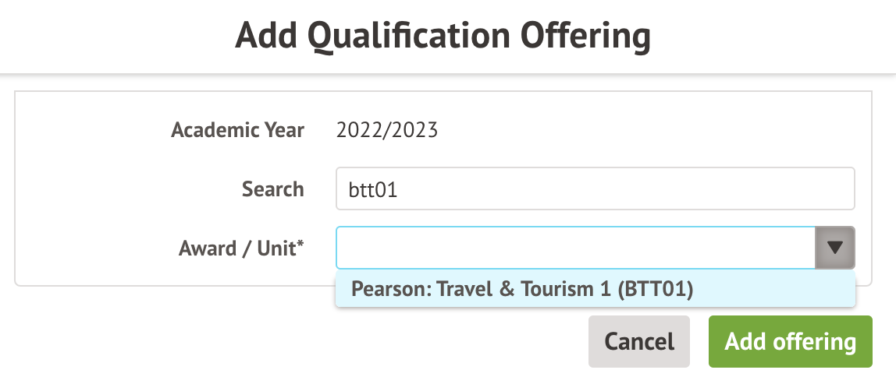The height and width of the screenshot is (377, 896).
Task: Focus the Award / Unit combo box
Action: point(575,248)
